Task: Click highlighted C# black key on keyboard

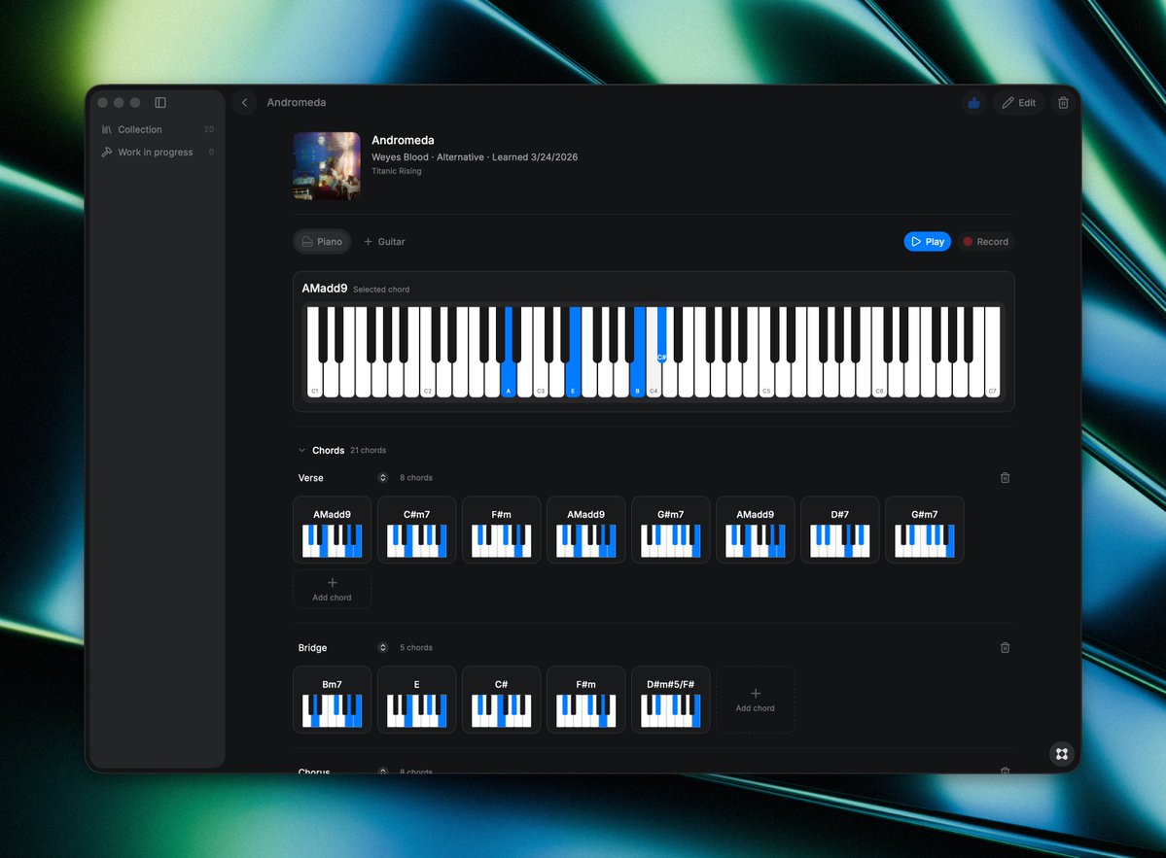Action: point(662,334)
